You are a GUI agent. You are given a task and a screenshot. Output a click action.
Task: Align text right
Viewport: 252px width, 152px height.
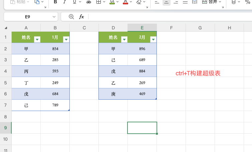pyautogui.click(x=176, y=2)
